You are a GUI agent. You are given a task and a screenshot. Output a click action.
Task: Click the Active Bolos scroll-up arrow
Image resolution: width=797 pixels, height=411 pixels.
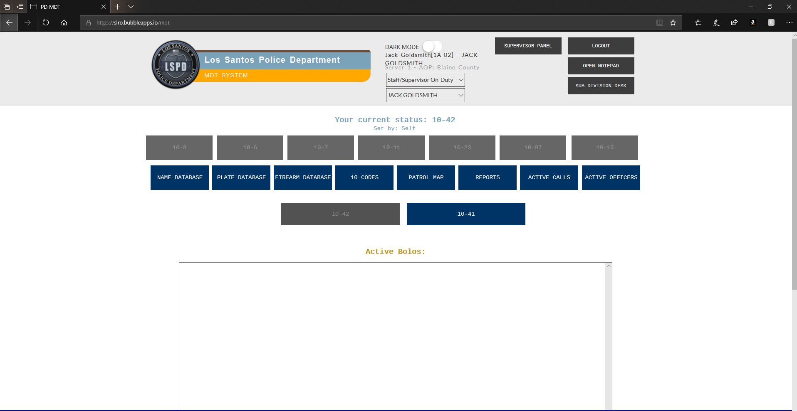(x=609, y=266)
